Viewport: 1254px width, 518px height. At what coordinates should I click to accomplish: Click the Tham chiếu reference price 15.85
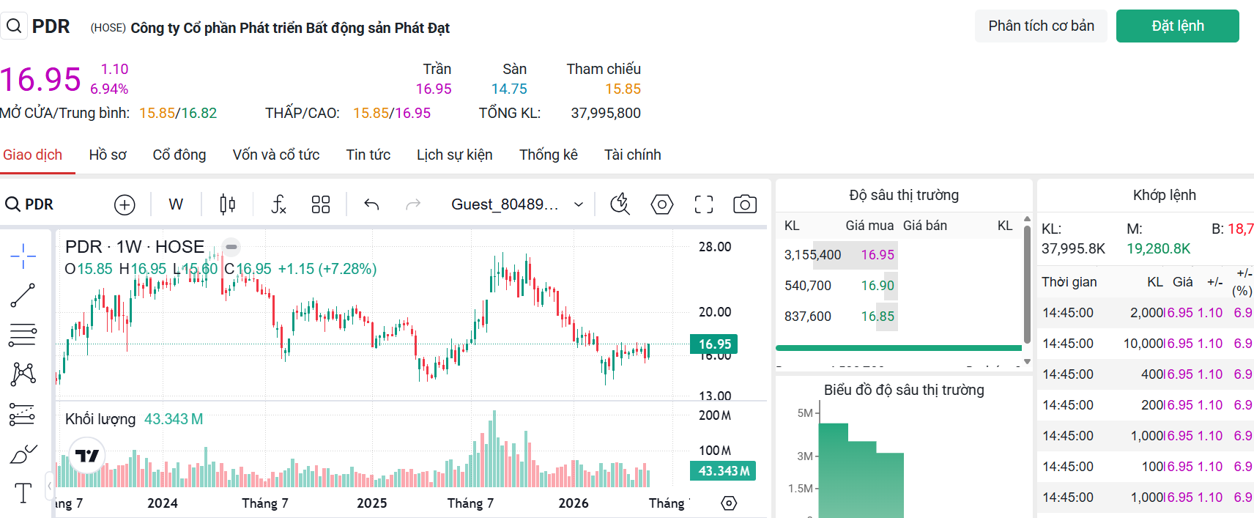[623, 89]
